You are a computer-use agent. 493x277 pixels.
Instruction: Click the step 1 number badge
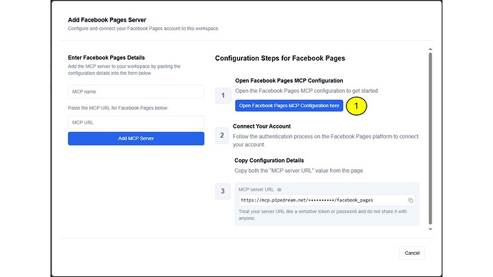(x=223, y=96)
